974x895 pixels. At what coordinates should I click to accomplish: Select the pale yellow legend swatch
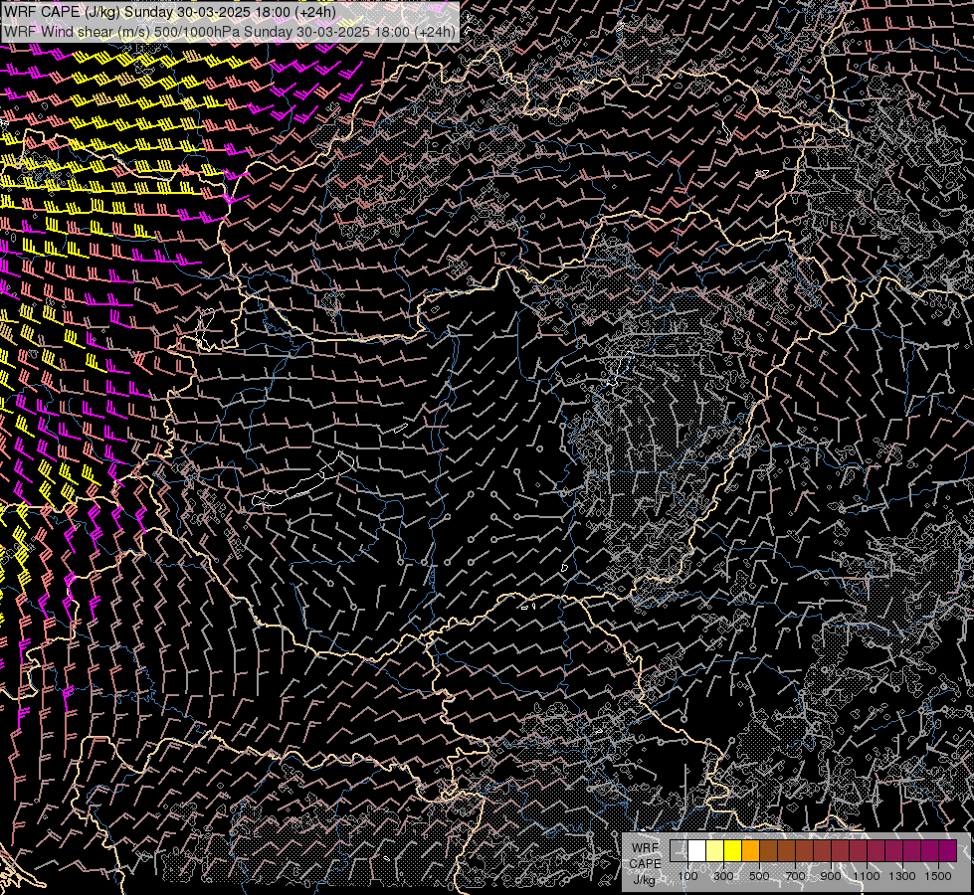[714, 851]
